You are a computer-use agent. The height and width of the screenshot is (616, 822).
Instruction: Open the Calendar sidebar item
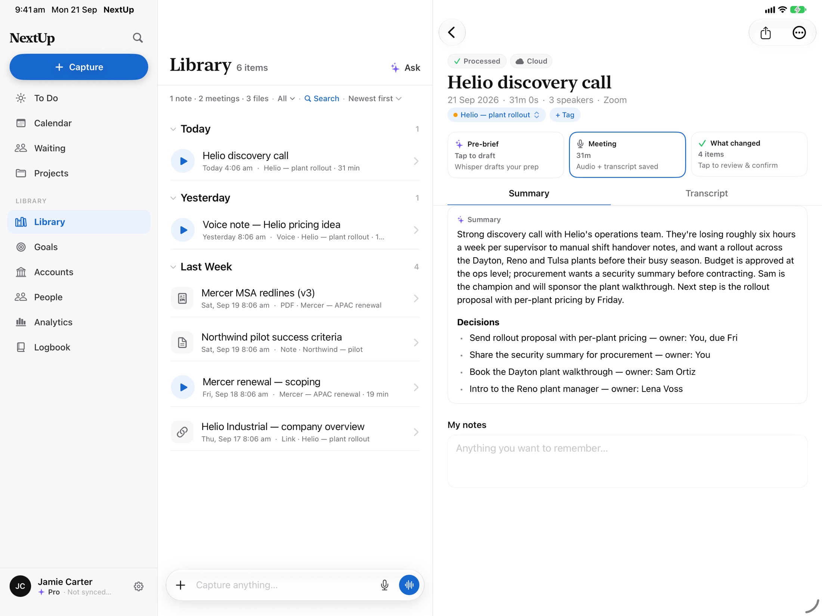click(x=79, y=123)
